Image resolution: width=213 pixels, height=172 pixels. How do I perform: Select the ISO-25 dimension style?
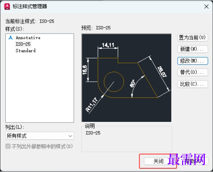pos(23,44)
